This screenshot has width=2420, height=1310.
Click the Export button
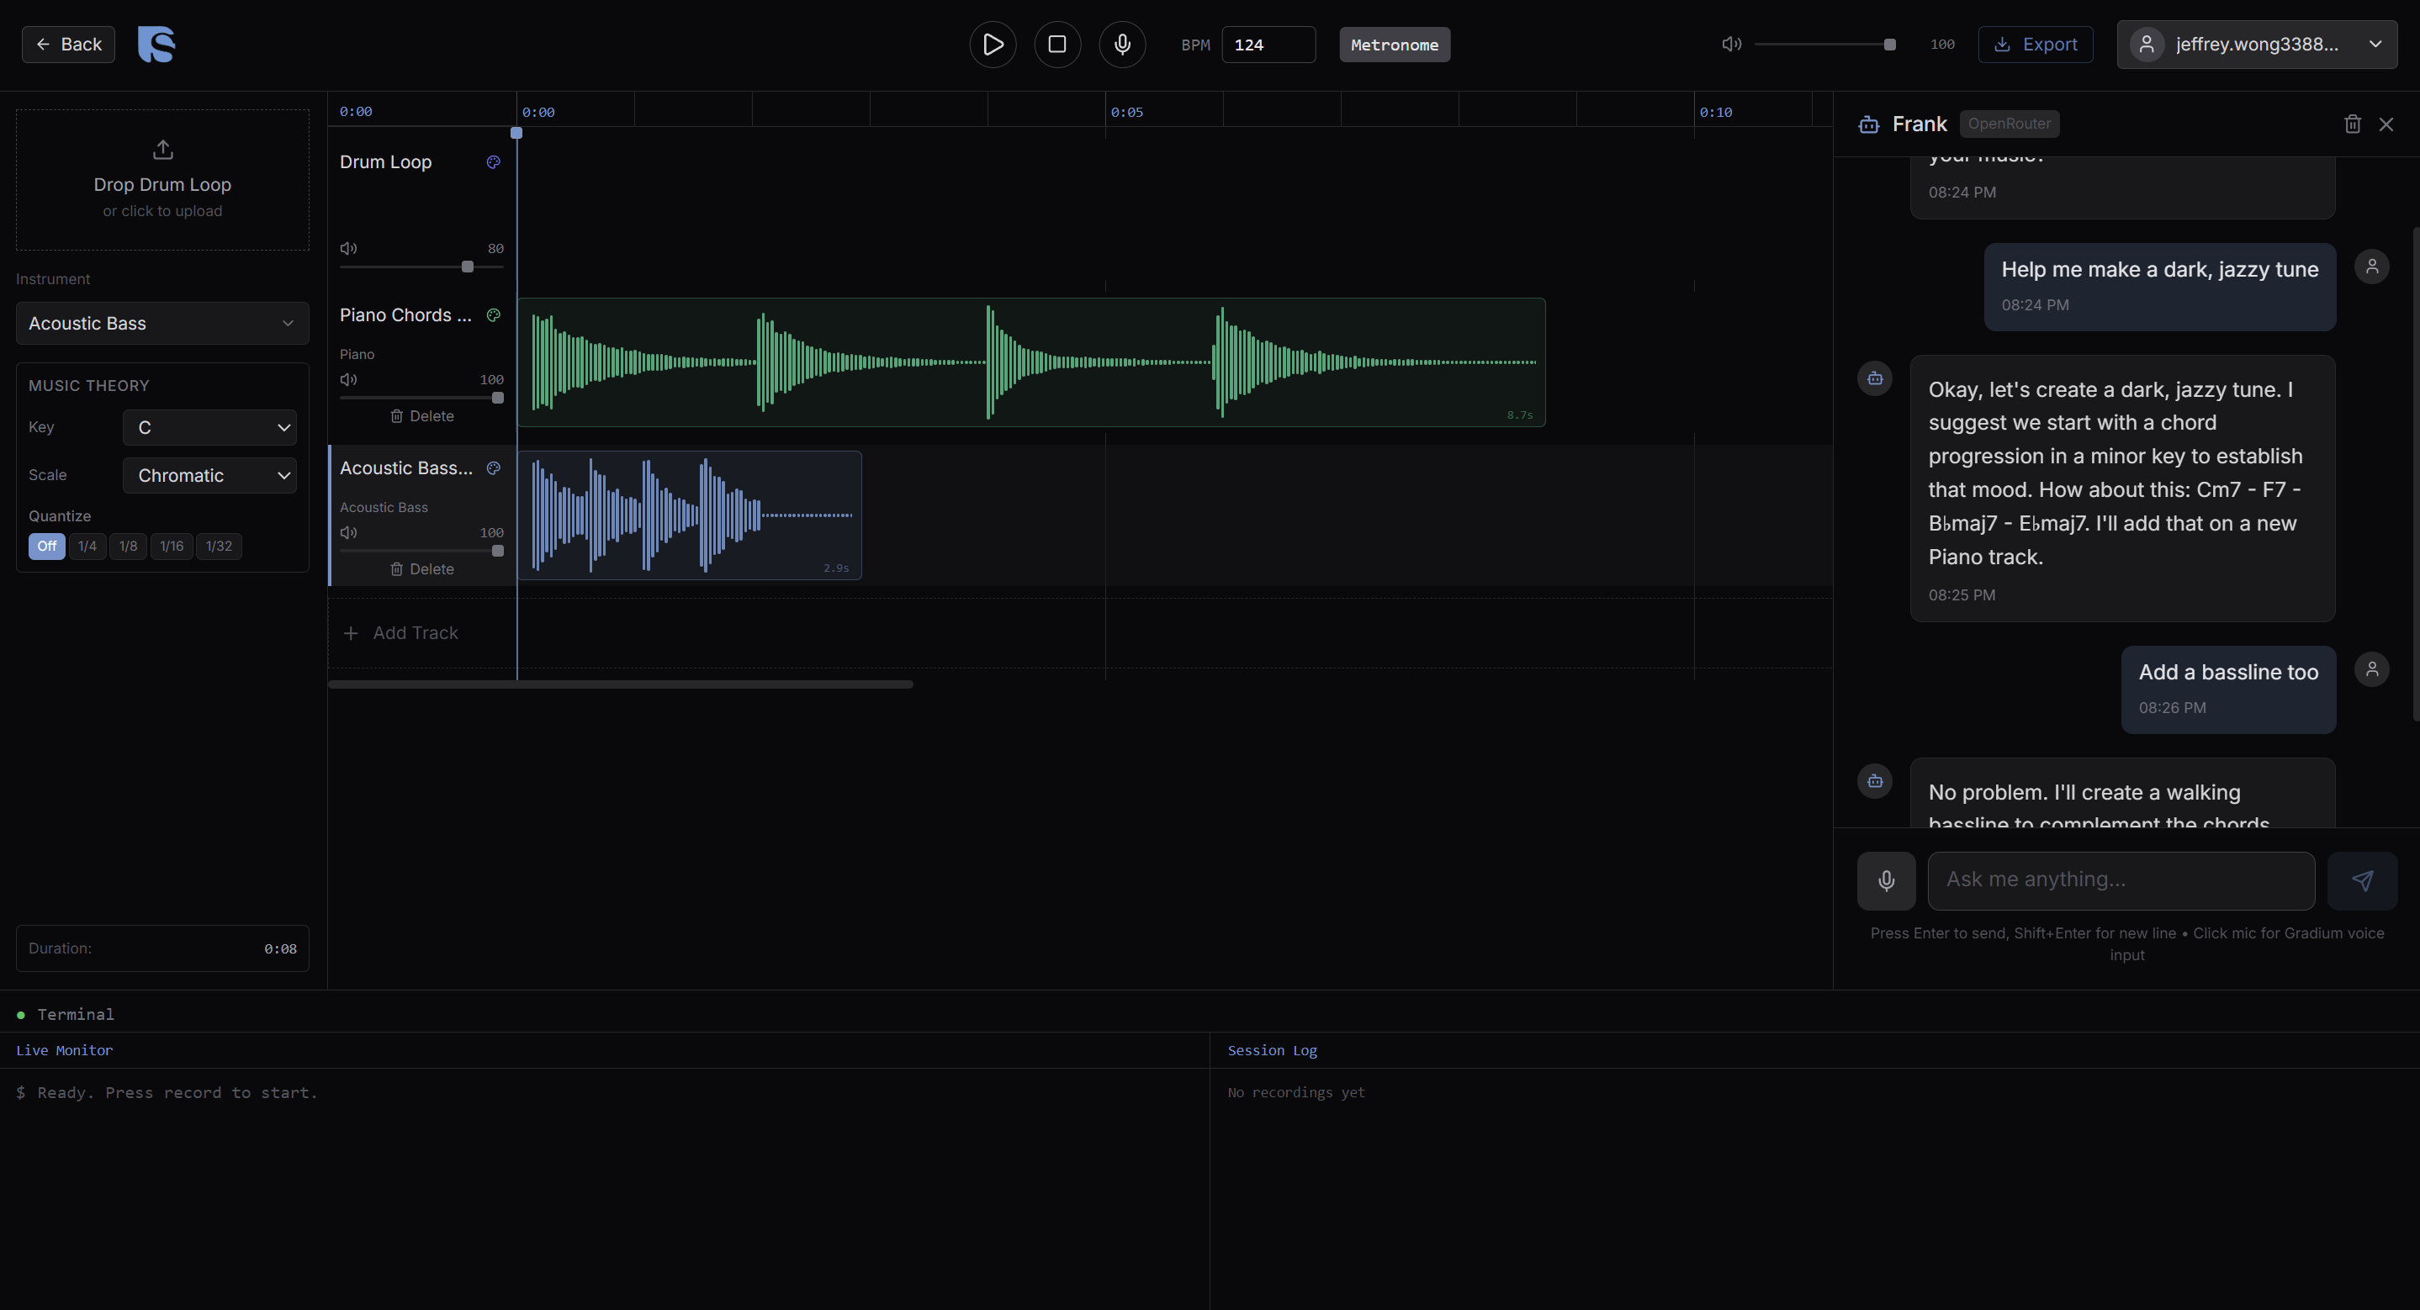tap(2035, 45)
